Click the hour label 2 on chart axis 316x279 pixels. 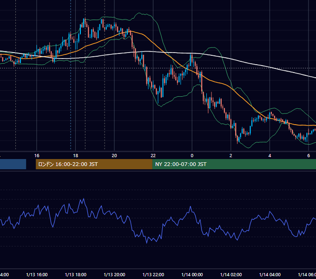coord(231,156)
